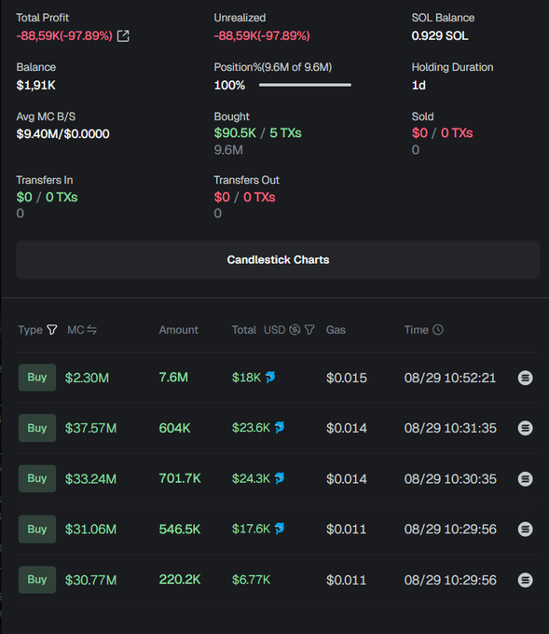Click market cap $31.06M cell
The height and width of the screenshot is (634, 549).
point(90,530)
